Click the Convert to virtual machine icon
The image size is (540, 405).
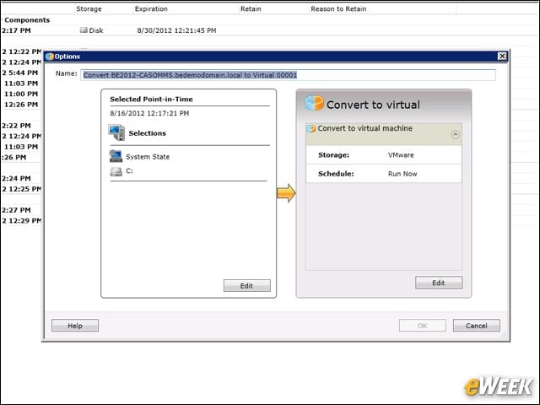click(311, 128)
